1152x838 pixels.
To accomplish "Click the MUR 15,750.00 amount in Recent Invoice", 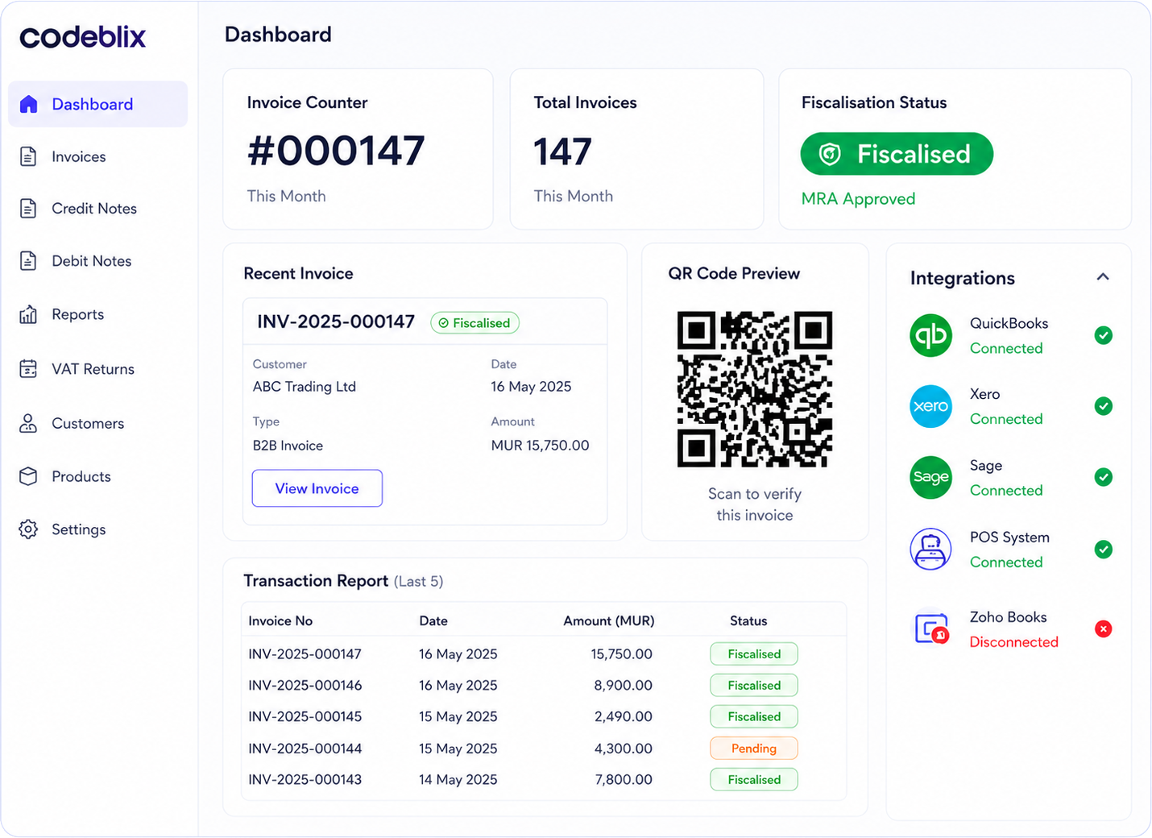I will (540, 446).
